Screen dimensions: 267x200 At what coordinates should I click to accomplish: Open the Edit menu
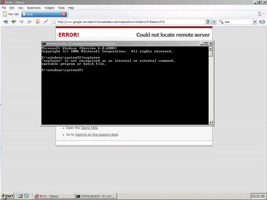(x=12, y=8)
